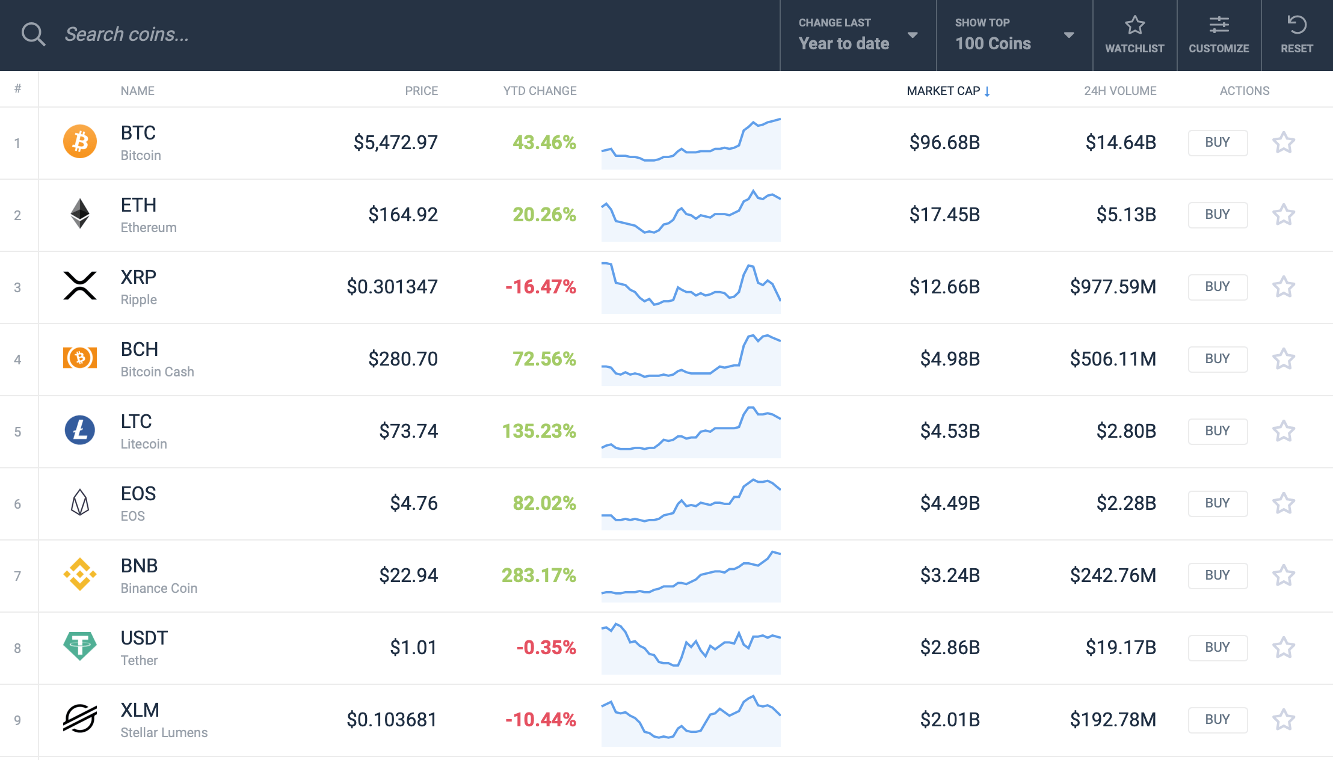Add BTC to watchlist via star toggle

[x=1284, y=142]
